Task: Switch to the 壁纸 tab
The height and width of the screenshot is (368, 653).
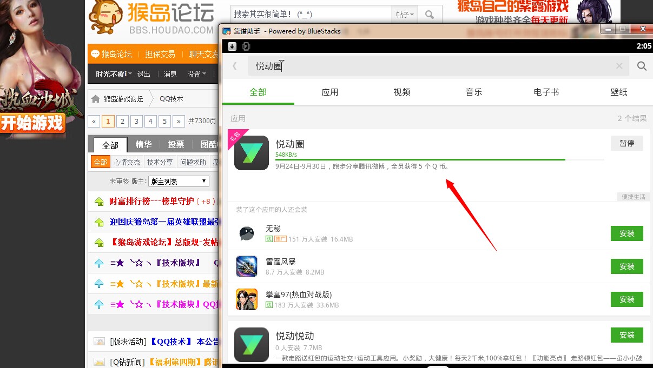Action: (x=619, y=92)
